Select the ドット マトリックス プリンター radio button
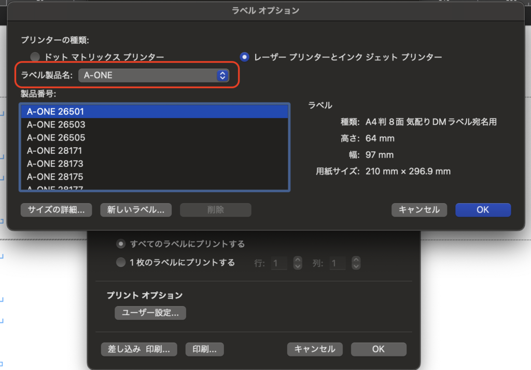The height and width of the screenshot is (370, 531). [35, 57]
